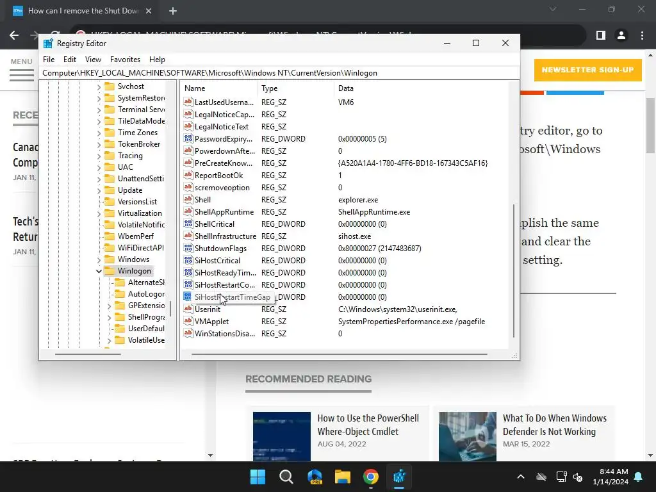
Task: Open the Help menu in Registry Editor
Action: tap(157, 60)
